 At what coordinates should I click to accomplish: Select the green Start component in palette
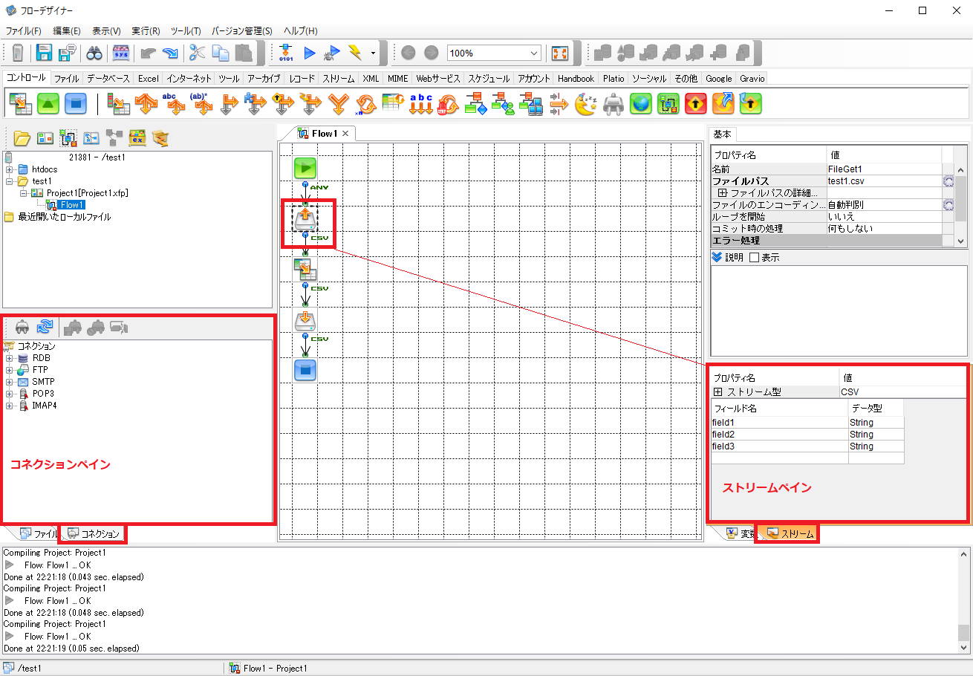[x=49, y=103]
